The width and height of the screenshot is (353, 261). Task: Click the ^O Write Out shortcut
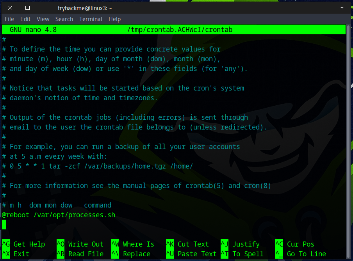click(x=80, y=244)
